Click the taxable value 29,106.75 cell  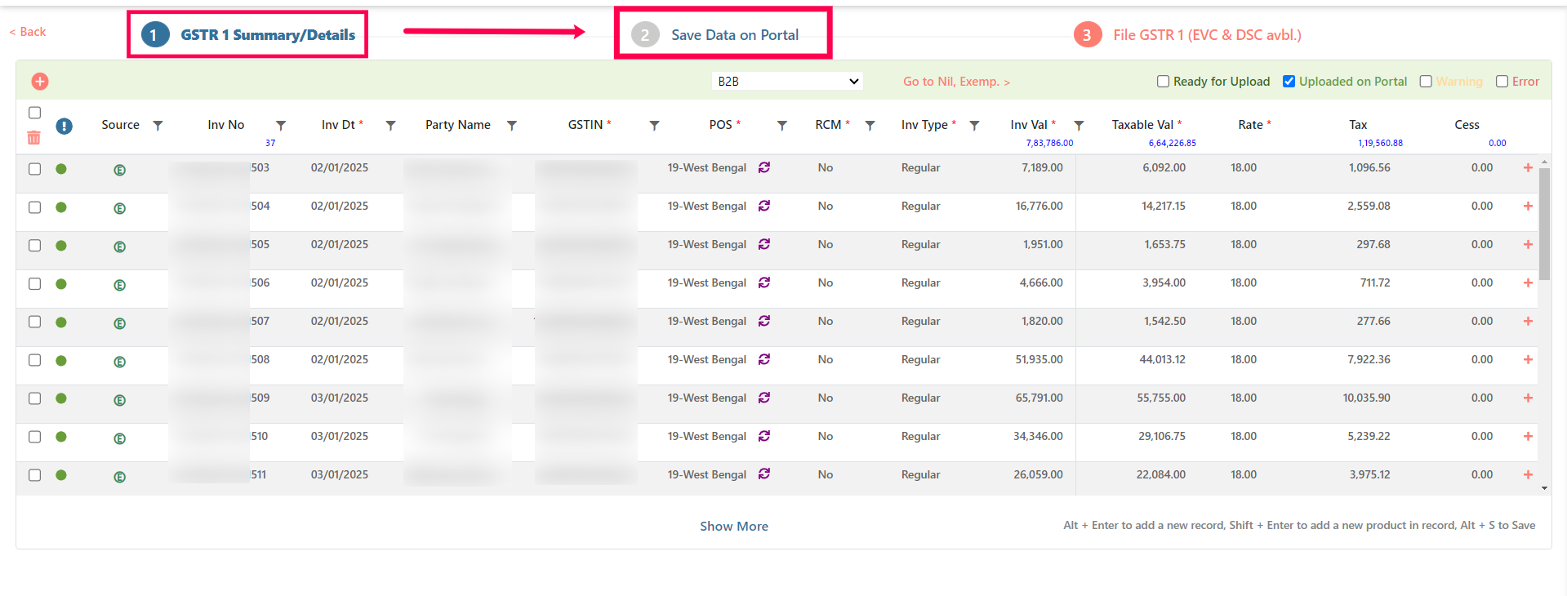click(1162, 436)
